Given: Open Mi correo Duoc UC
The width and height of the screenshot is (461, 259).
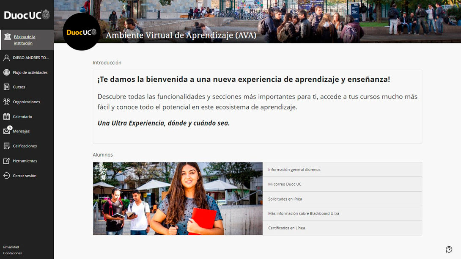Looking at the screenshot, I should tap(342, 184).
